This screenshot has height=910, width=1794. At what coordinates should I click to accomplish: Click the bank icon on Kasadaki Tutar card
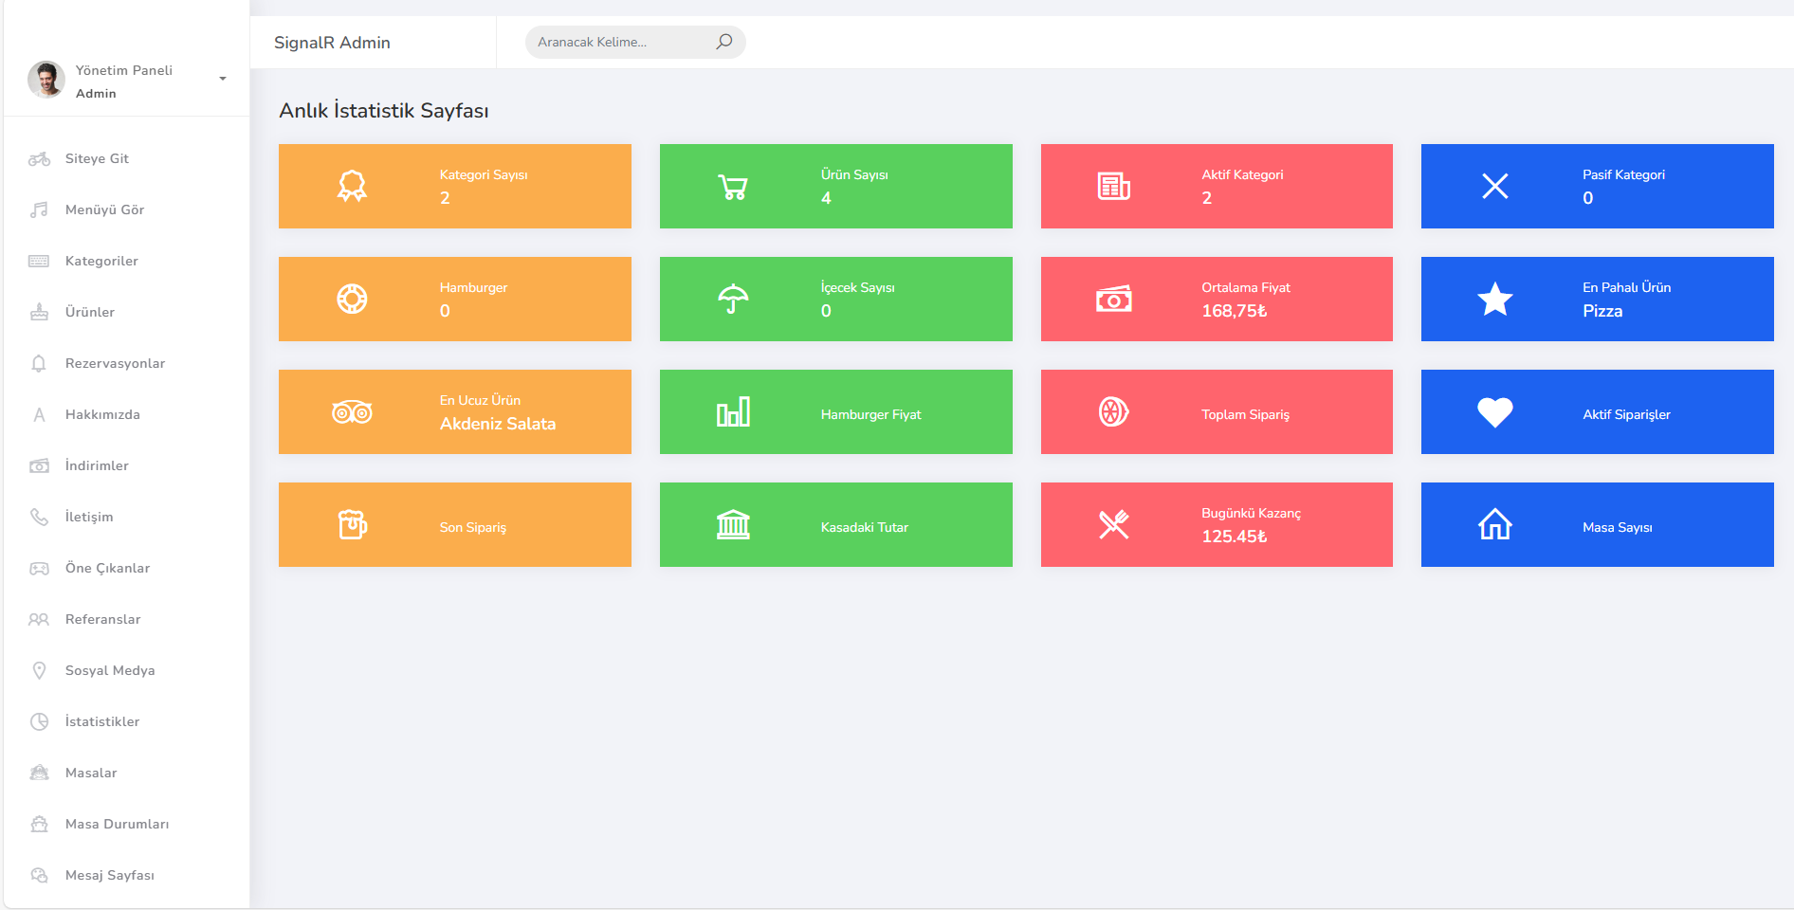(733, 525)
